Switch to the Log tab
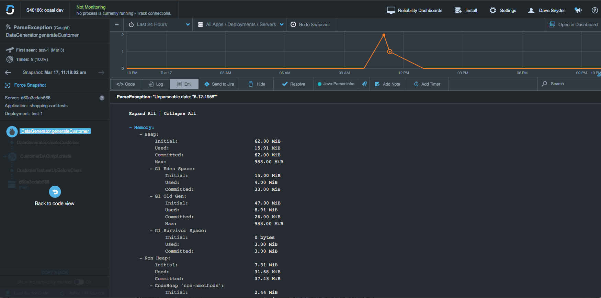601x298 pixels. tap(156, 84)
